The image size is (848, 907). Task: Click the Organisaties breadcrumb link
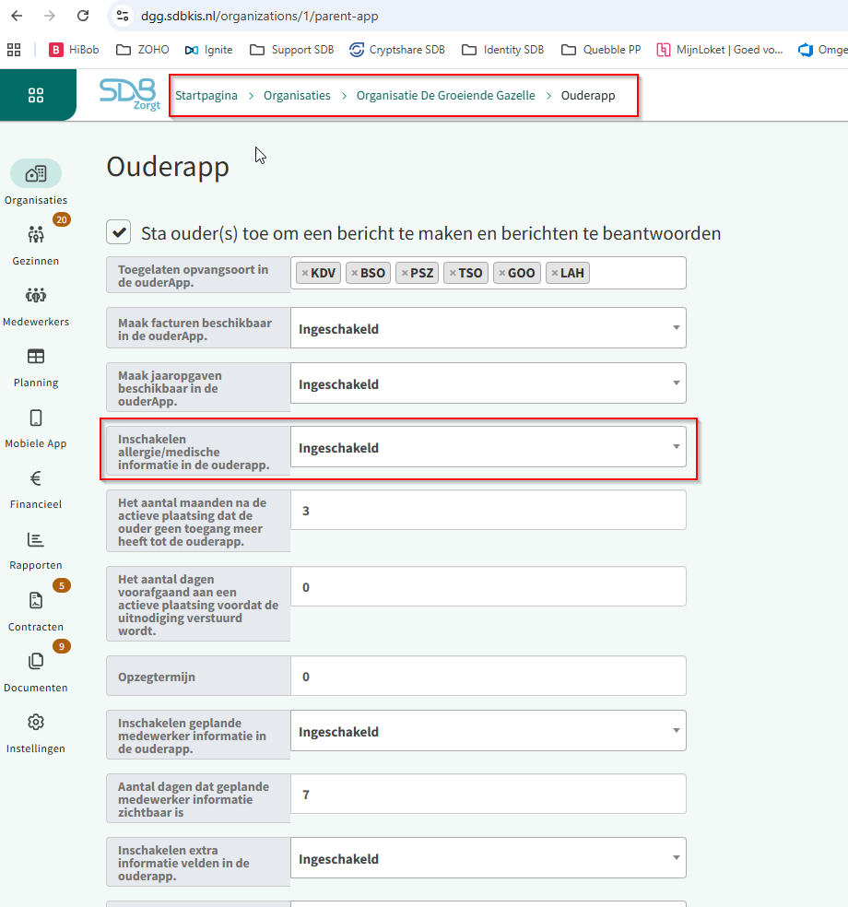coord(297,96)
